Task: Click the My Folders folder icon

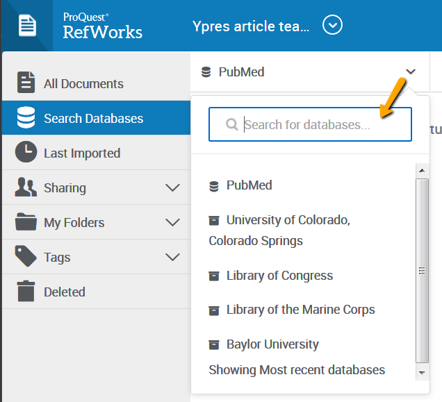Action: tap(26, 222)
